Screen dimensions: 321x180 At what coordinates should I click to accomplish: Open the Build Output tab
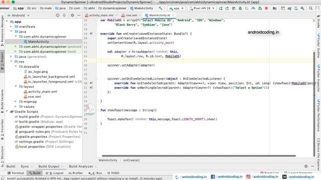point(49,166)
